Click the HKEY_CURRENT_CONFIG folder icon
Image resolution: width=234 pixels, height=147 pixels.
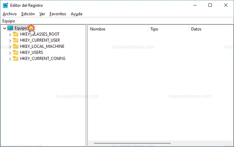tap(16, 59)
